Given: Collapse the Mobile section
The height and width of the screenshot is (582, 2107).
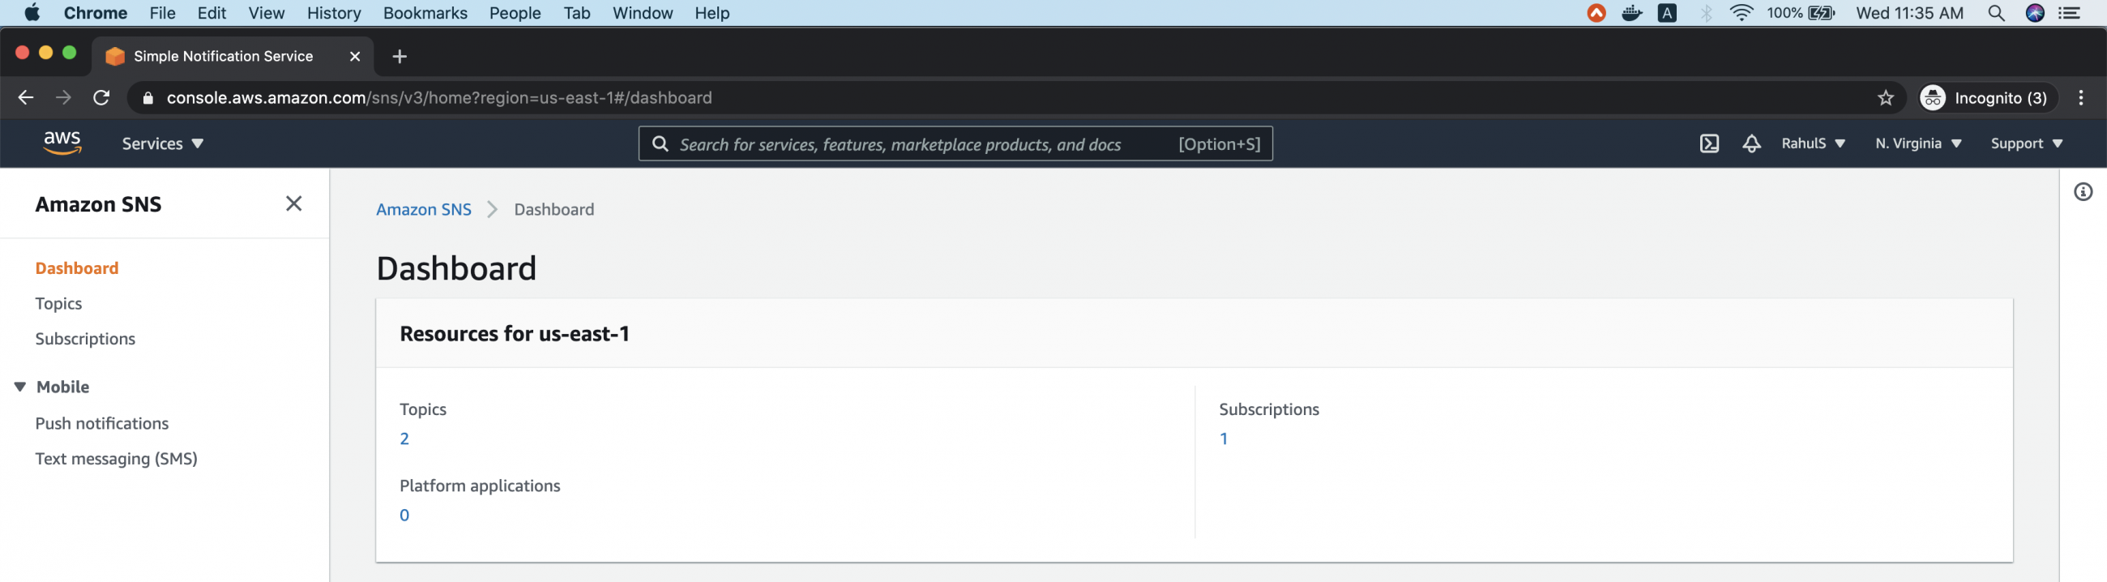Looking at the screenshot, I should [20, 387].
